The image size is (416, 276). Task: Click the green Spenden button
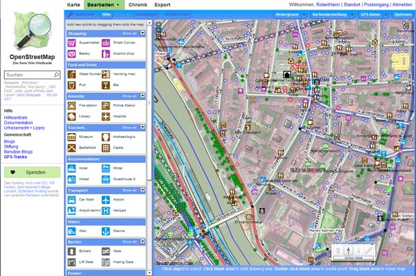pyautogui.click(x=32, y=172)
